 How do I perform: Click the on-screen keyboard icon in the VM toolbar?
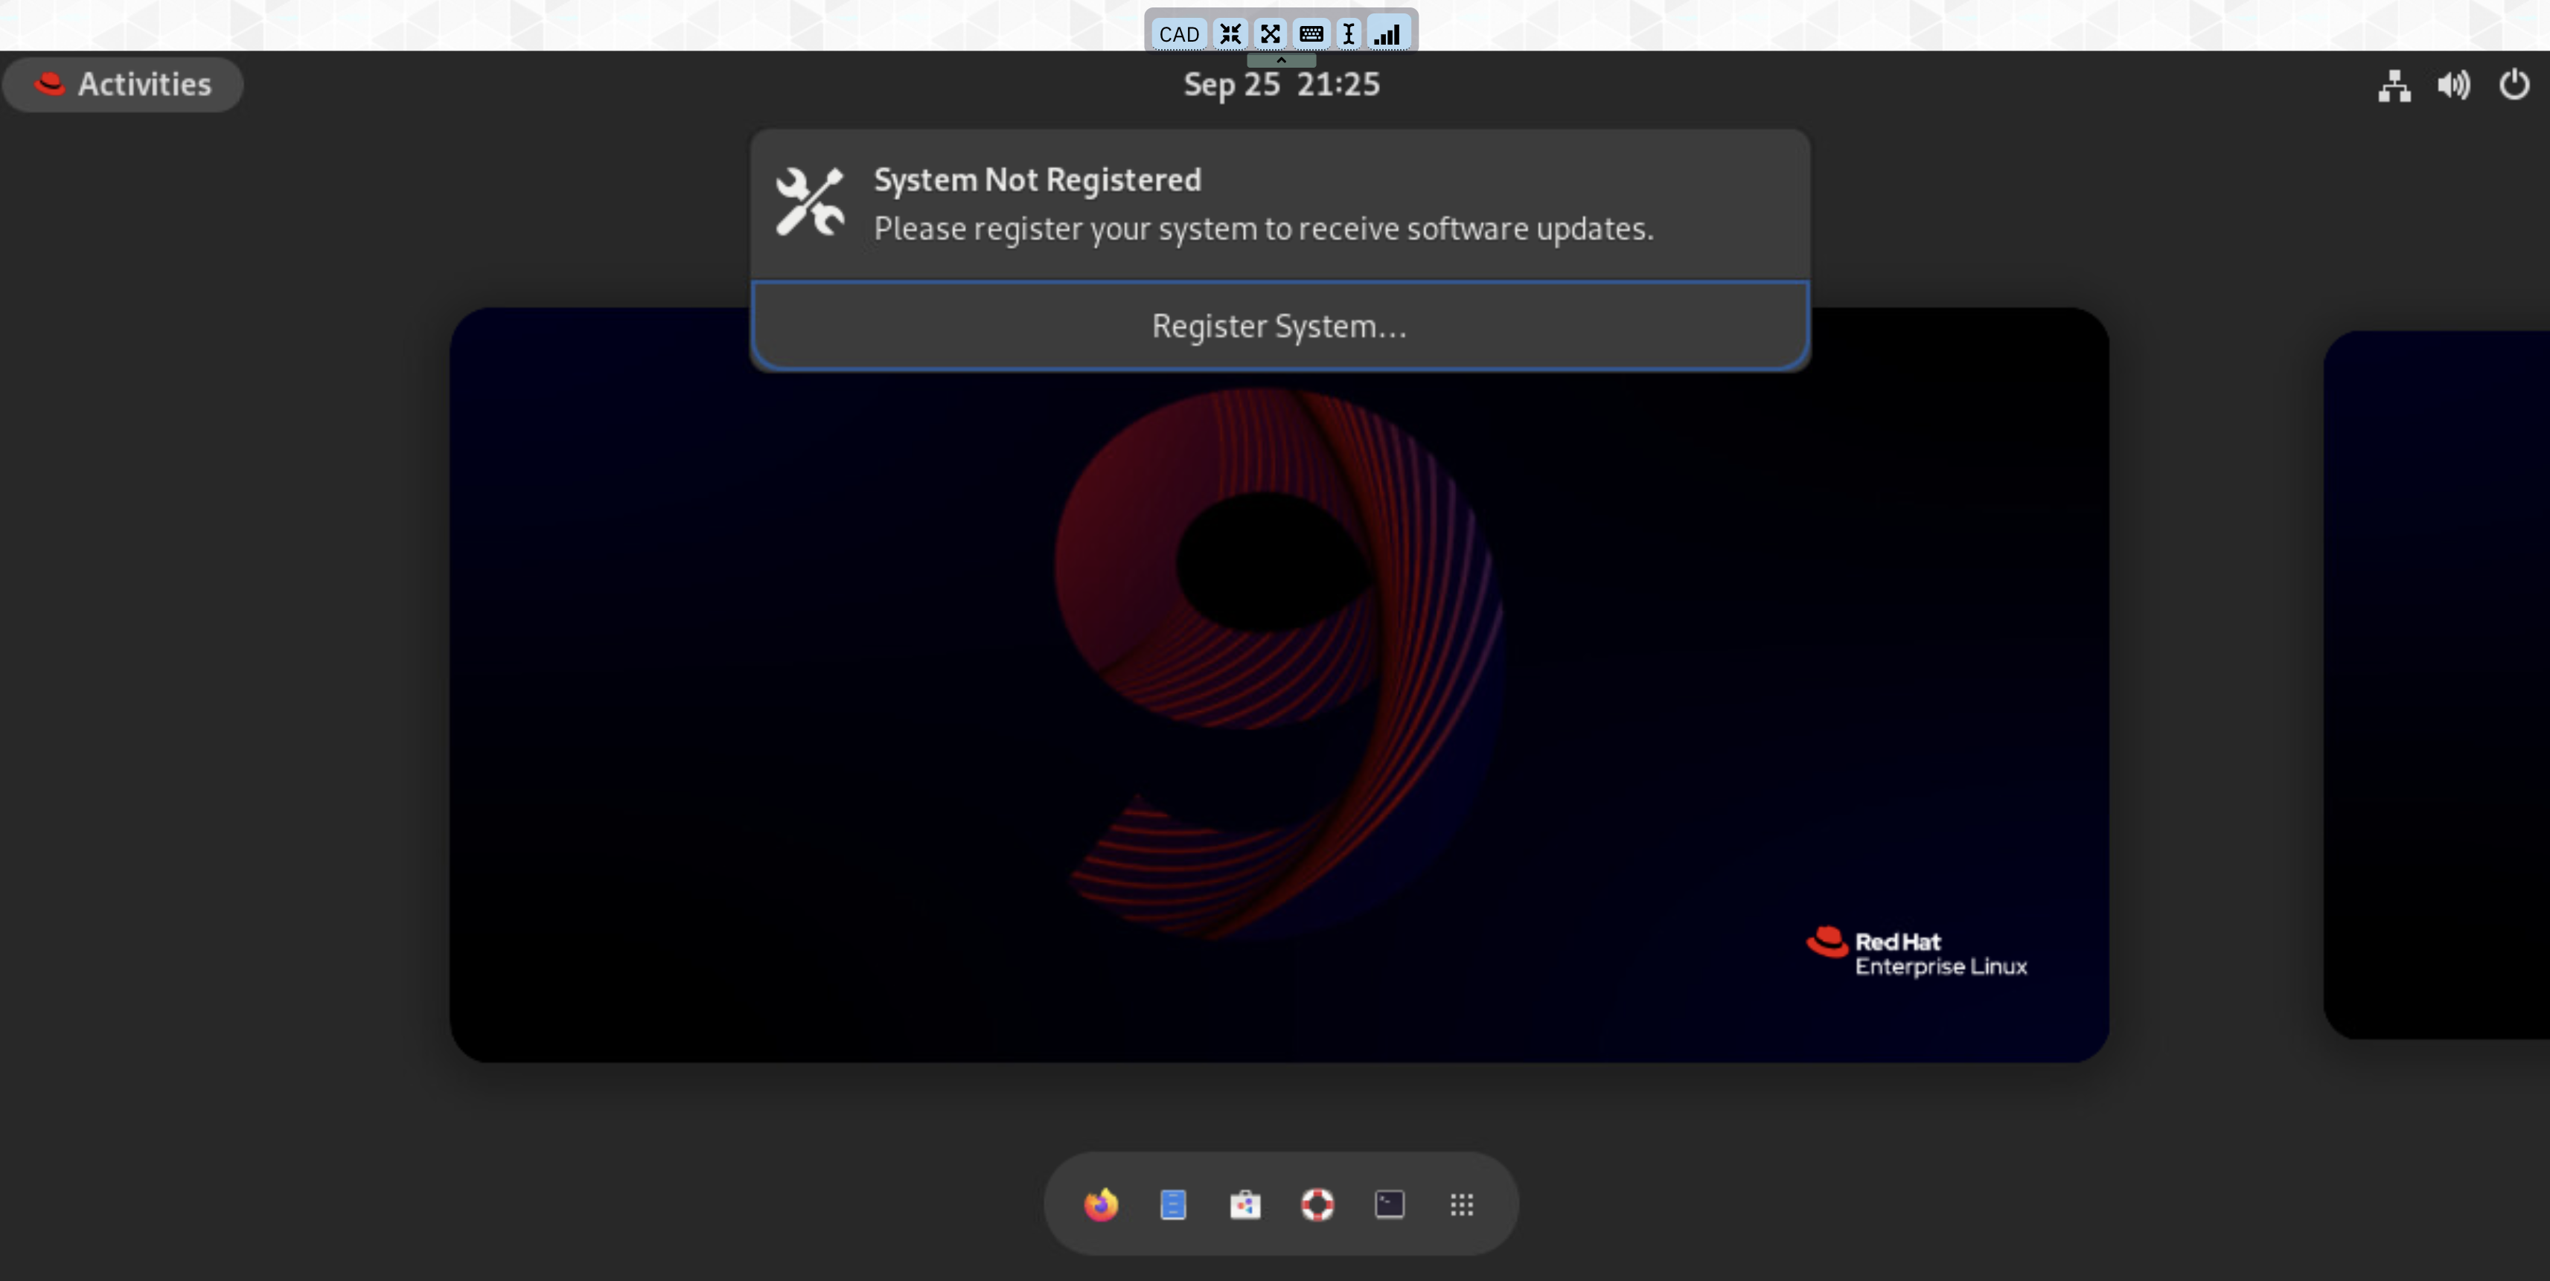[1311, 33]
